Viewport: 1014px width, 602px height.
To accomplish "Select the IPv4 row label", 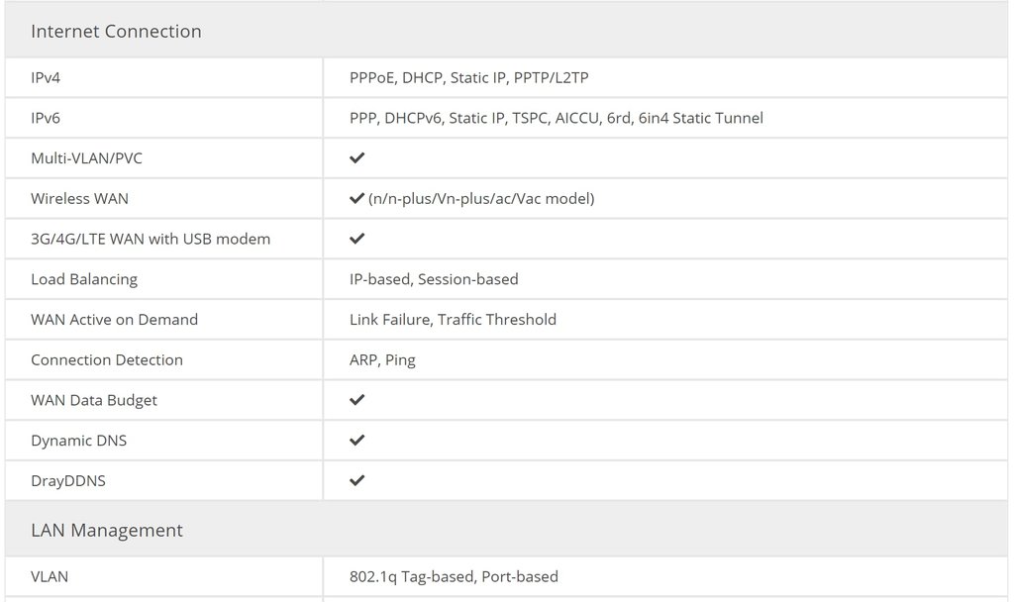I will click(x=46, y=77).
